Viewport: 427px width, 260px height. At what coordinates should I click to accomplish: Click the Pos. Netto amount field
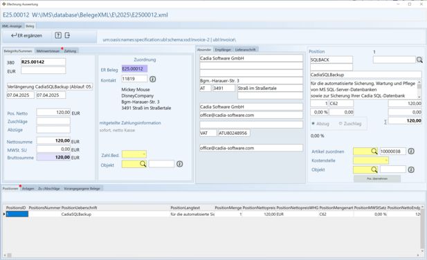click(53, 112)
